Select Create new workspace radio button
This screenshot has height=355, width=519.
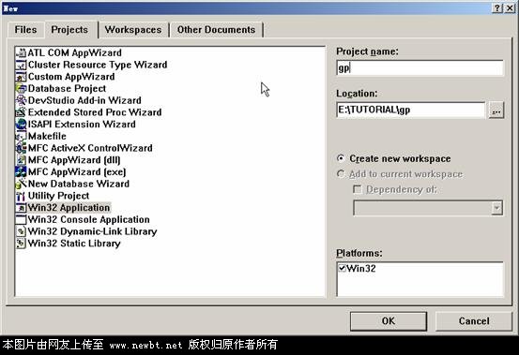[x=341, y=158]
